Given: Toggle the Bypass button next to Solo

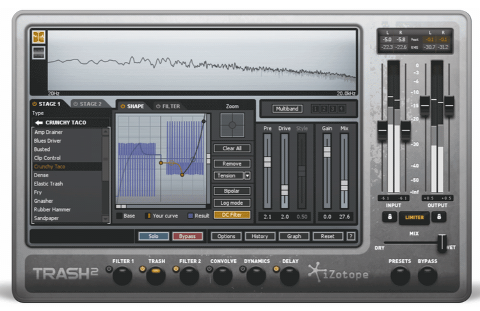Looking at the screenshot, I should coord(188,236).
